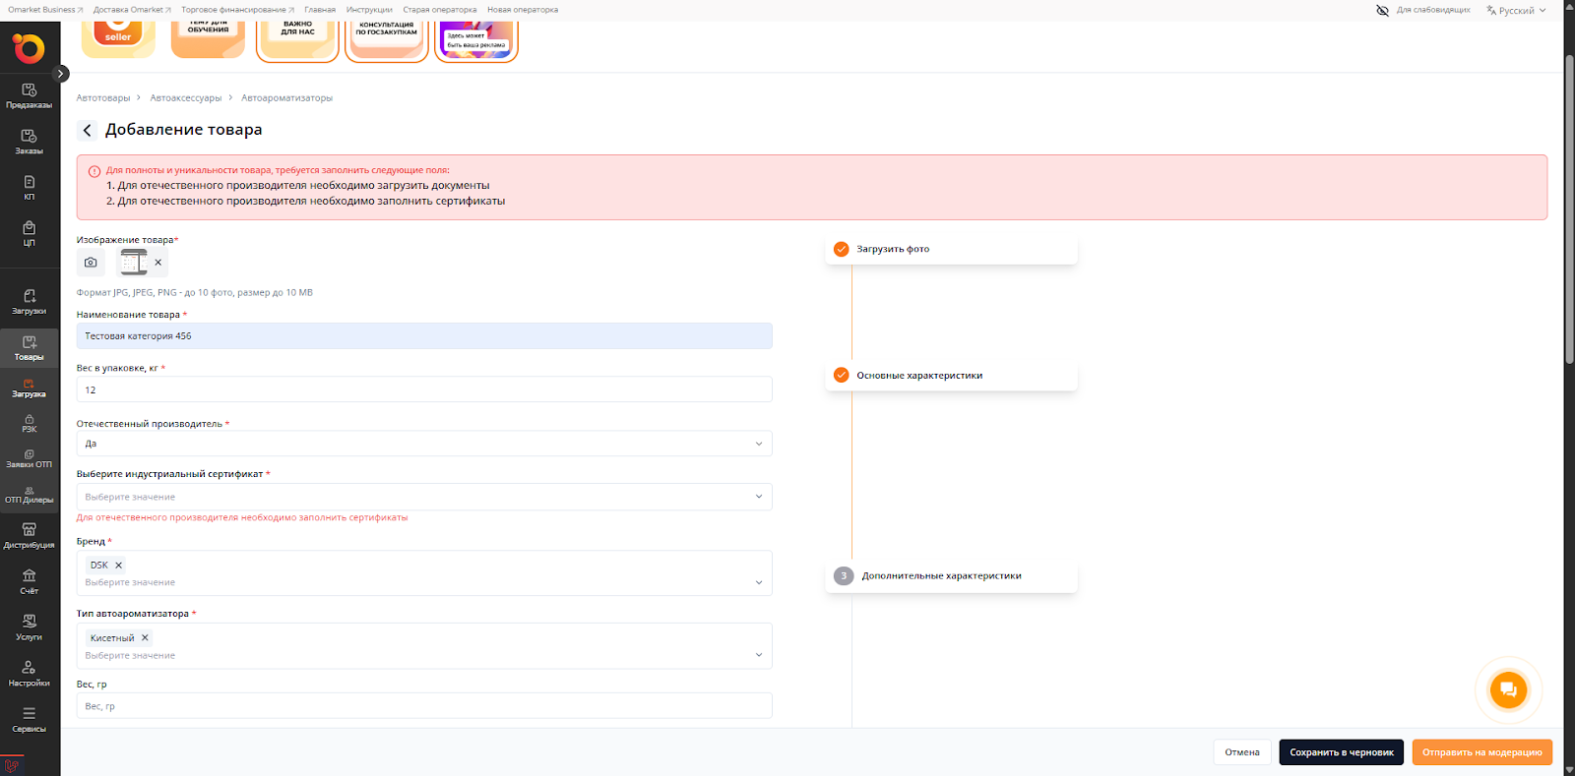1575x776 pixels.
Task: Open Товары section in sidebar
Action: point(29,347)
